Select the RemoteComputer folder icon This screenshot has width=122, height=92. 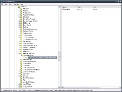[x=21, y=54]
